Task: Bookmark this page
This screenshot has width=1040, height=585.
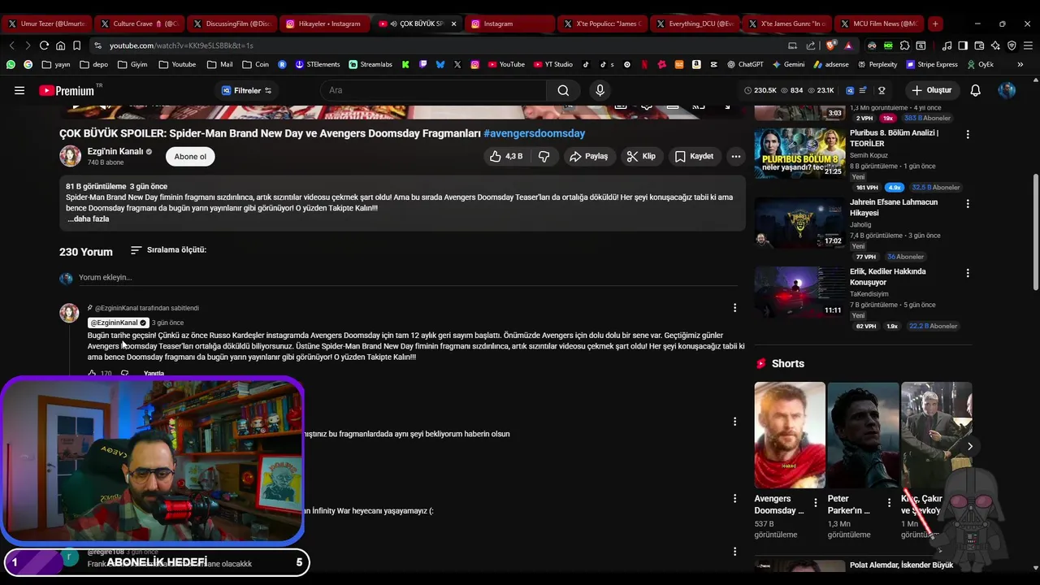Action: click(x=77, y=45)
